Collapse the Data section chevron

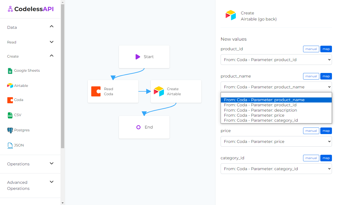[x=52, y=26]
